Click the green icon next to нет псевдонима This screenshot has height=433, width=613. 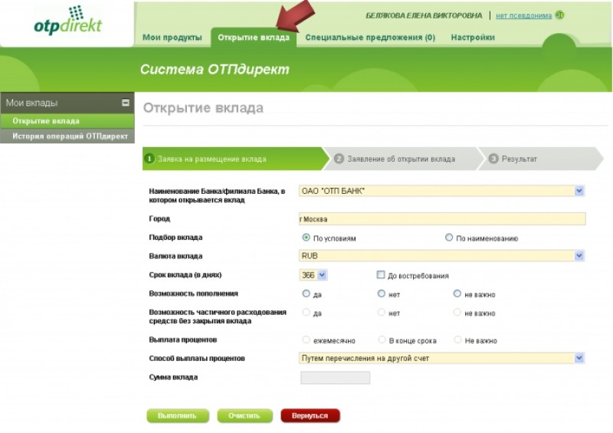(560, 15)
